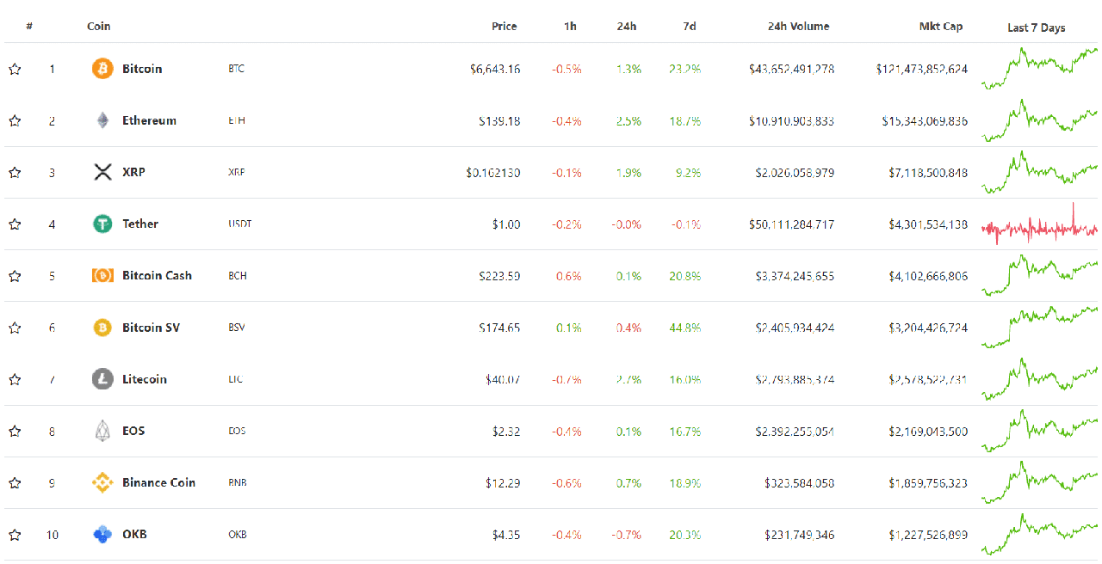Open XRP's 7-day sparkline chart
The width and height of the screenshot is (1102, 564).
pos(1039,172)
